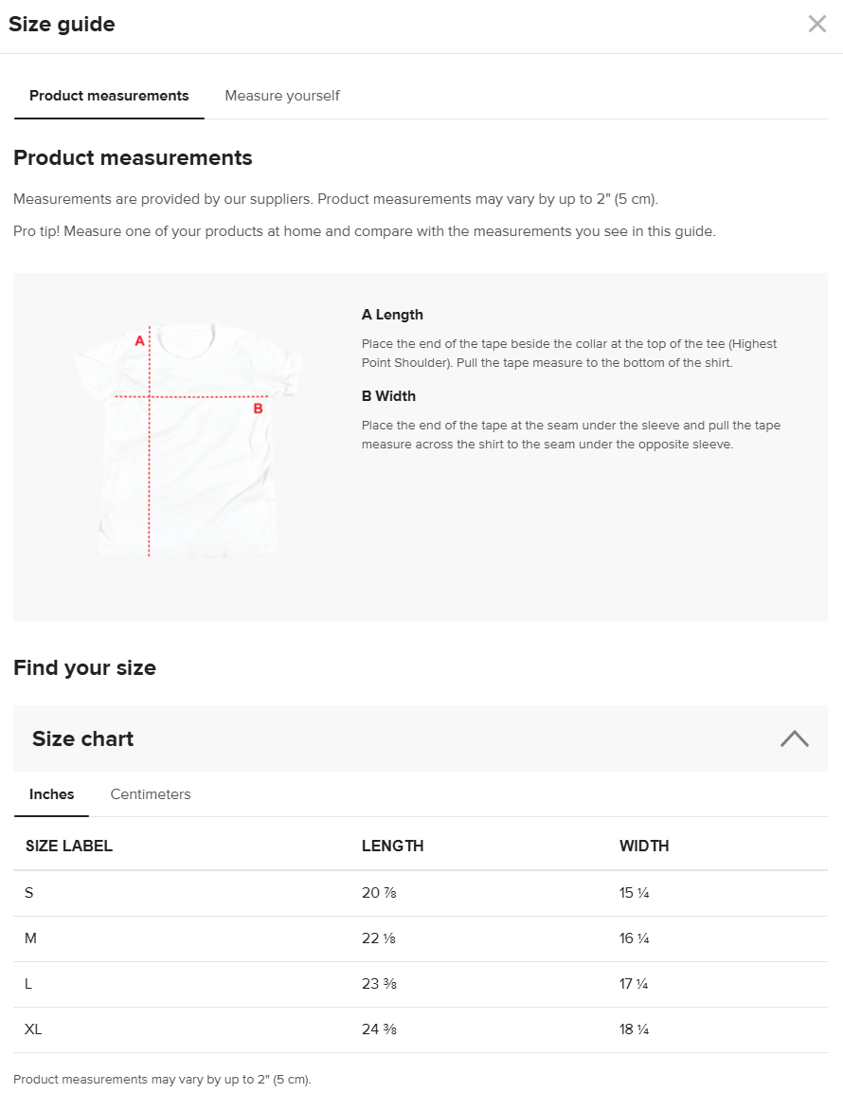Click the A Length instruction heading
The width and height of the screenshot is (843, 1111).
click(392, 315)
